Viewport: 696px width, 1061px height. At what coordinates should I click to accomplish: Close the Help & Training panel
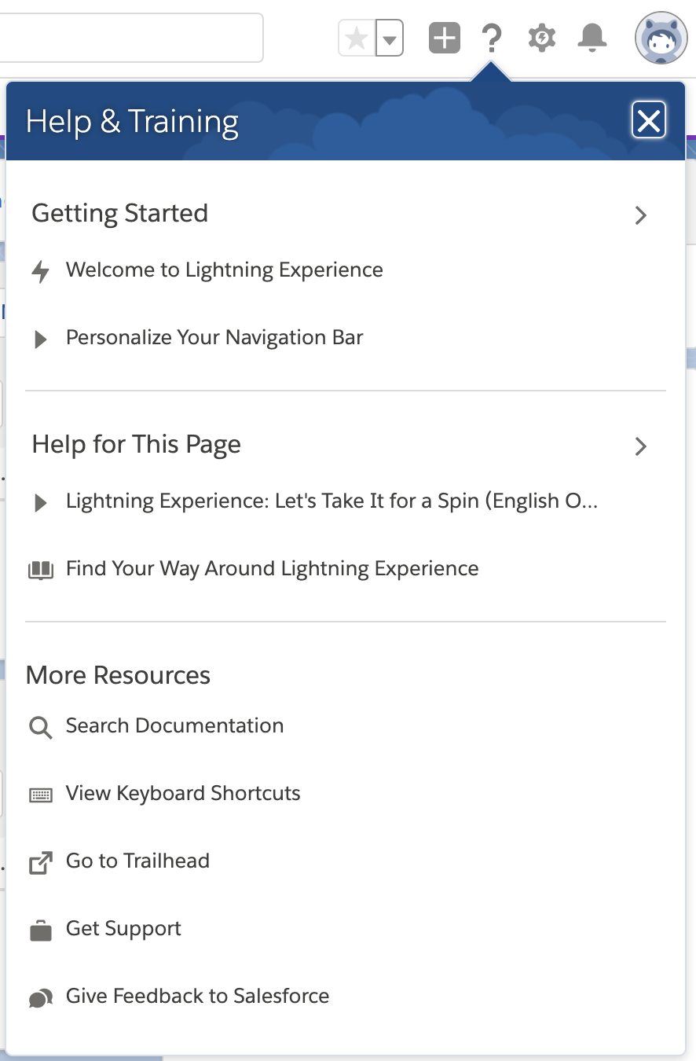click(x=649, y=121)
